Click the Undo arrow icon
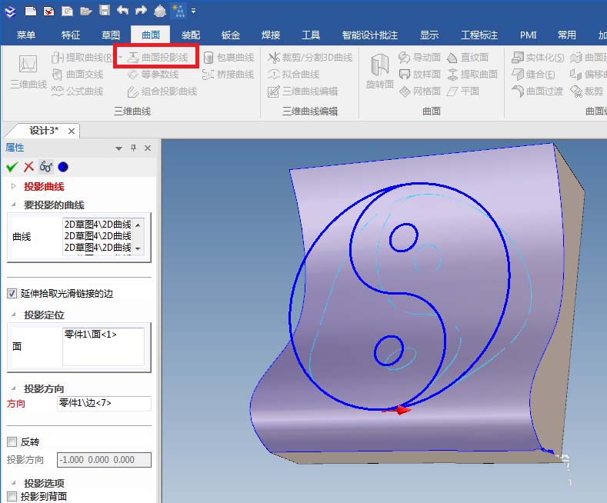This screenshot has height=503, width=607. pyautogui.click(x=123, y=11)
